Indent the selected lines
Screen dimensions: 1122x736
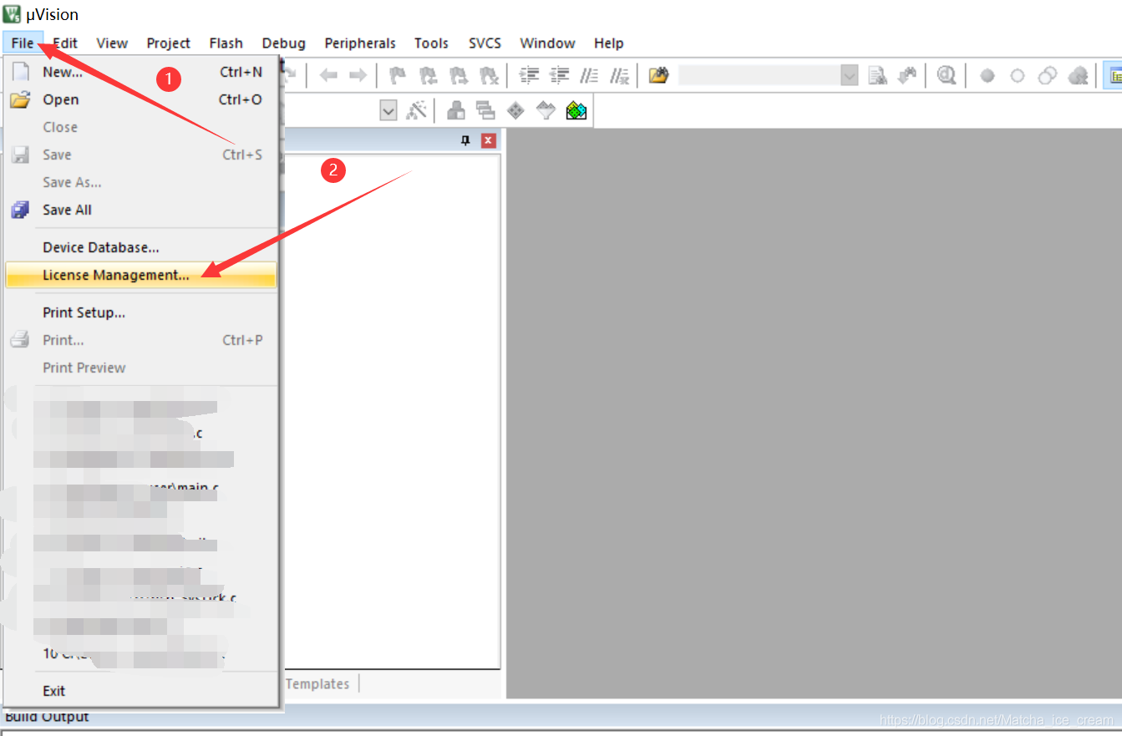[529, 75]
